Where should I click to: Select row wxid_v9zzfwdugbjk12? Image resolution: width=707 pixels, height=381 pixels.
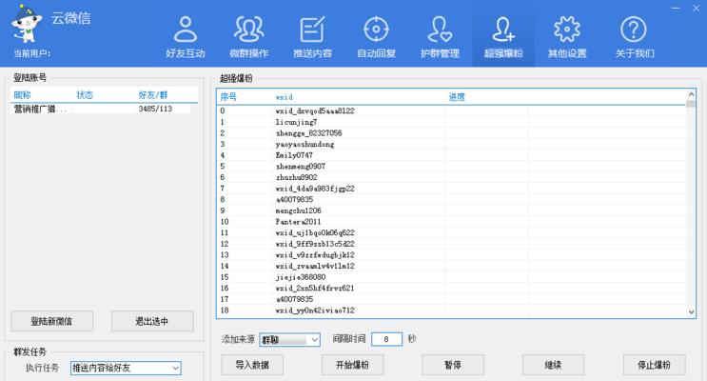pyautogui.click(x=452, y=254)
